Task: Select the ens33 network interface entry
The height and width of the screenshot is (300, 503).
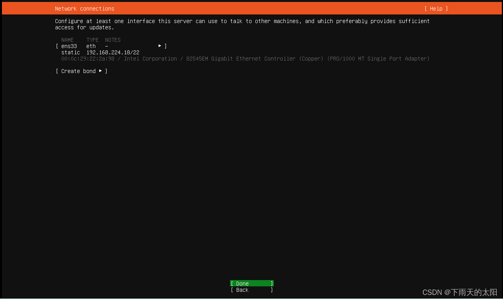Action: click(69, 46)
